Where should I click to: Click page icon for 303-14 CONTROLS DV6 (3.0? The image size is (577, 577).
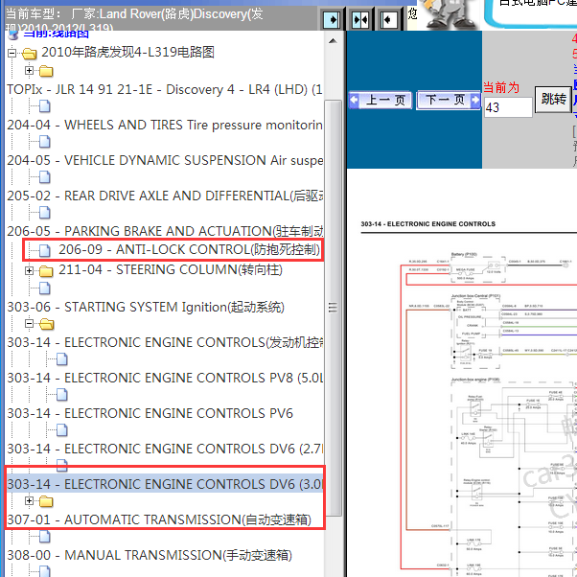click(x=61, y=465)
